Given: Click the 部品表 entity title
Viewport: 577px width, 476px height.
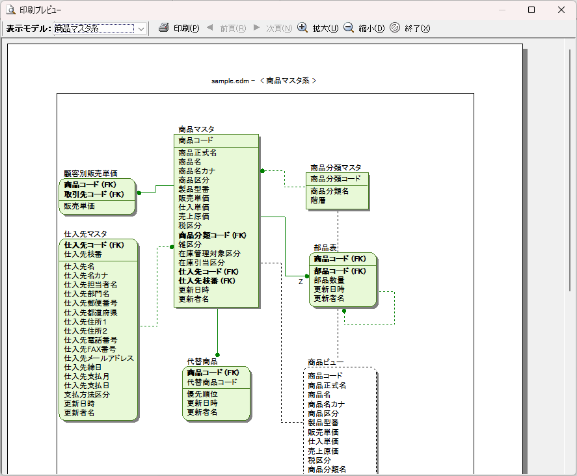Looking at the screenshot, I should (325, 248).
